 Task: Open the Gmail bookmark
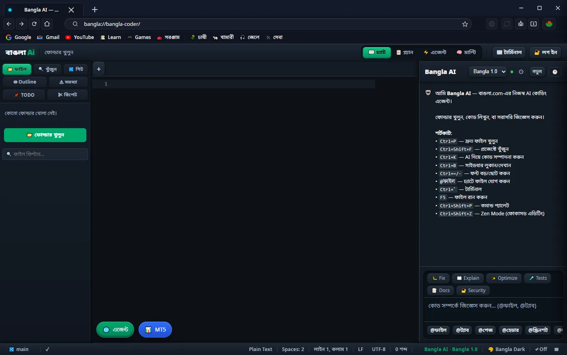point(48,37)
